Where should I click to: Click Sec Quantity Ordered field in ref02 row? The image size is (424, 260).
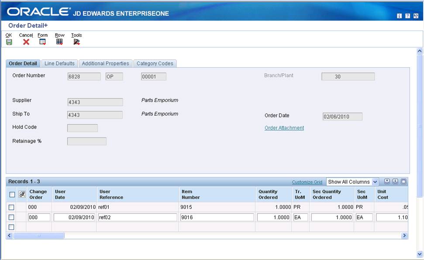click(x=332, y=217)
